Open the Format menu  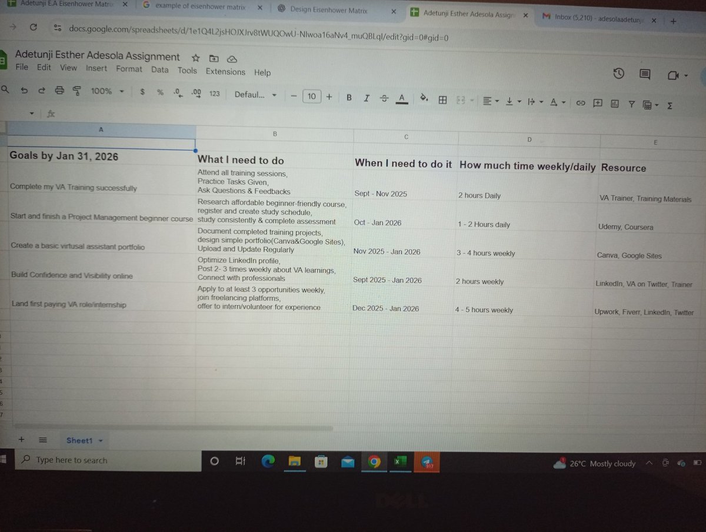coord(129,69)
